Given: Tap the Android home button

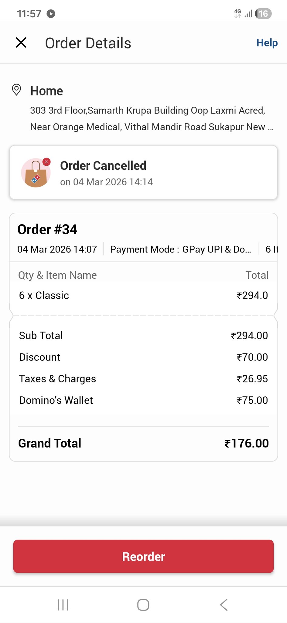Looking at the screenshot, I should [x=143, y=605].
